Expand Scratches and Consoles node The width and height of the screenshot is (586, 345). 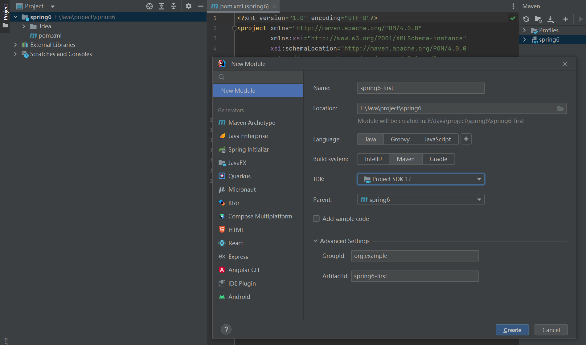[x=16, y=54]
